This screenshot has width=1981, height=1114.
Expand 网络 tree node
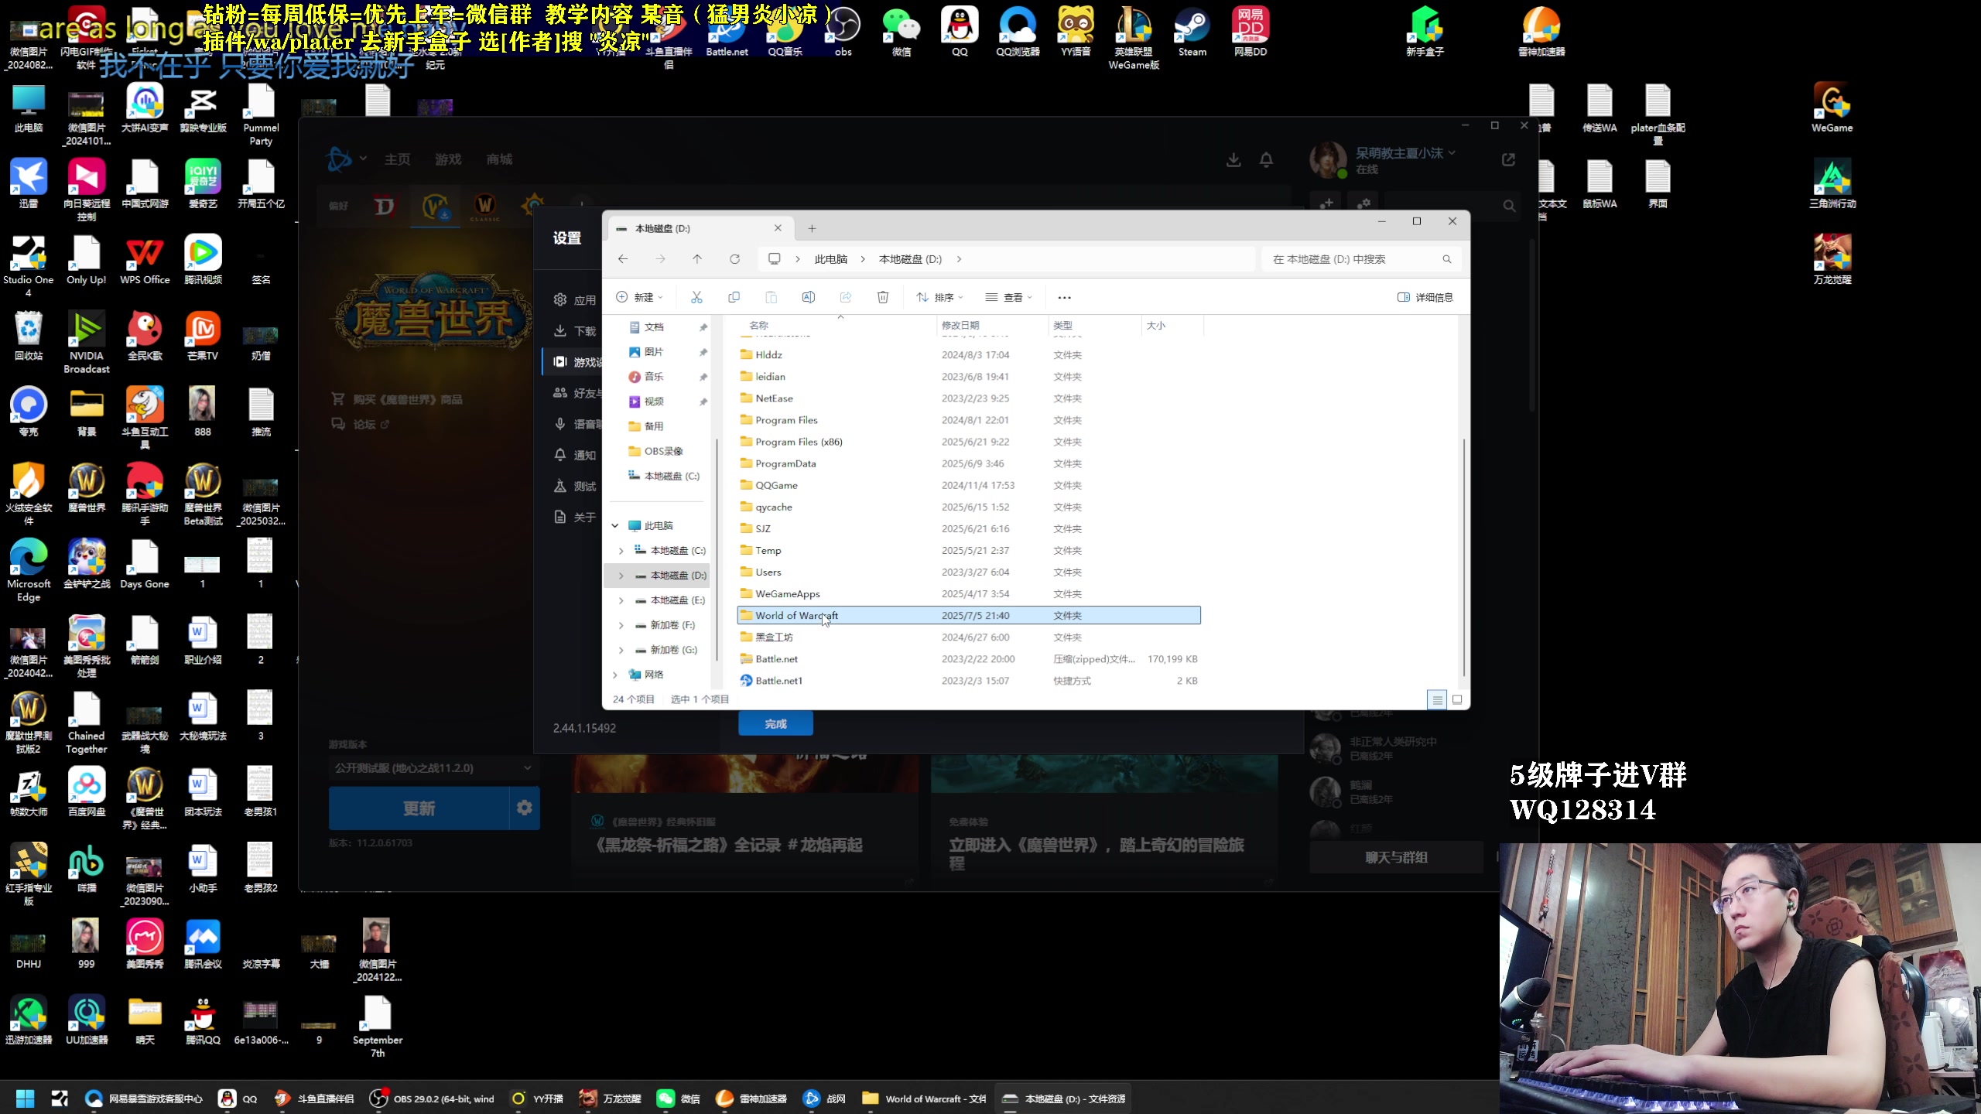click(x=615, y=675)
